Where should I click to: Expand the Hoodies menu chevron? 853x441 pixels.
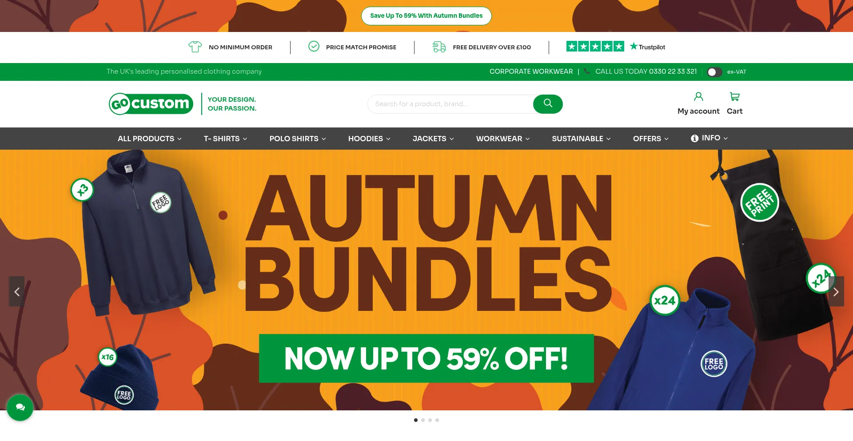tap(388, 139)
